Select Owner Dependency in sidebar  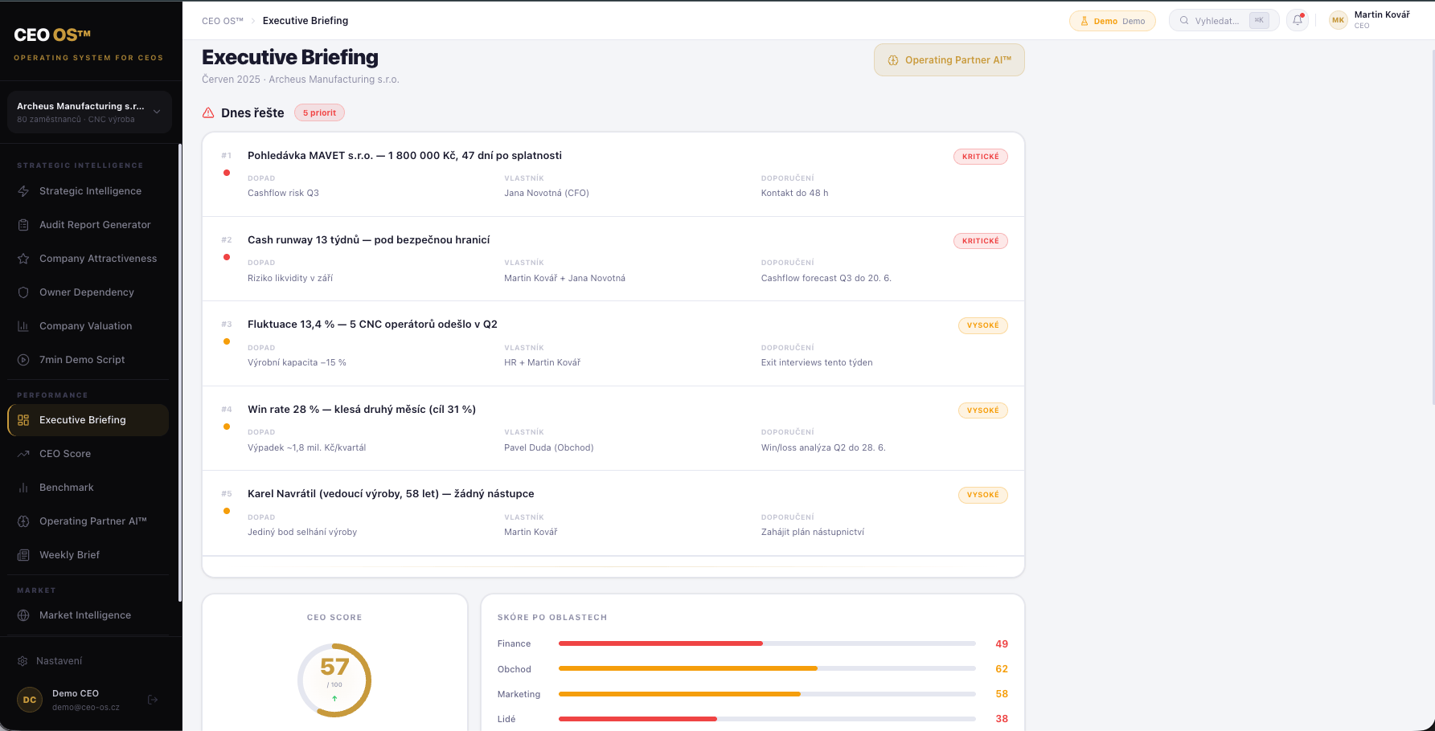point(88,292)
